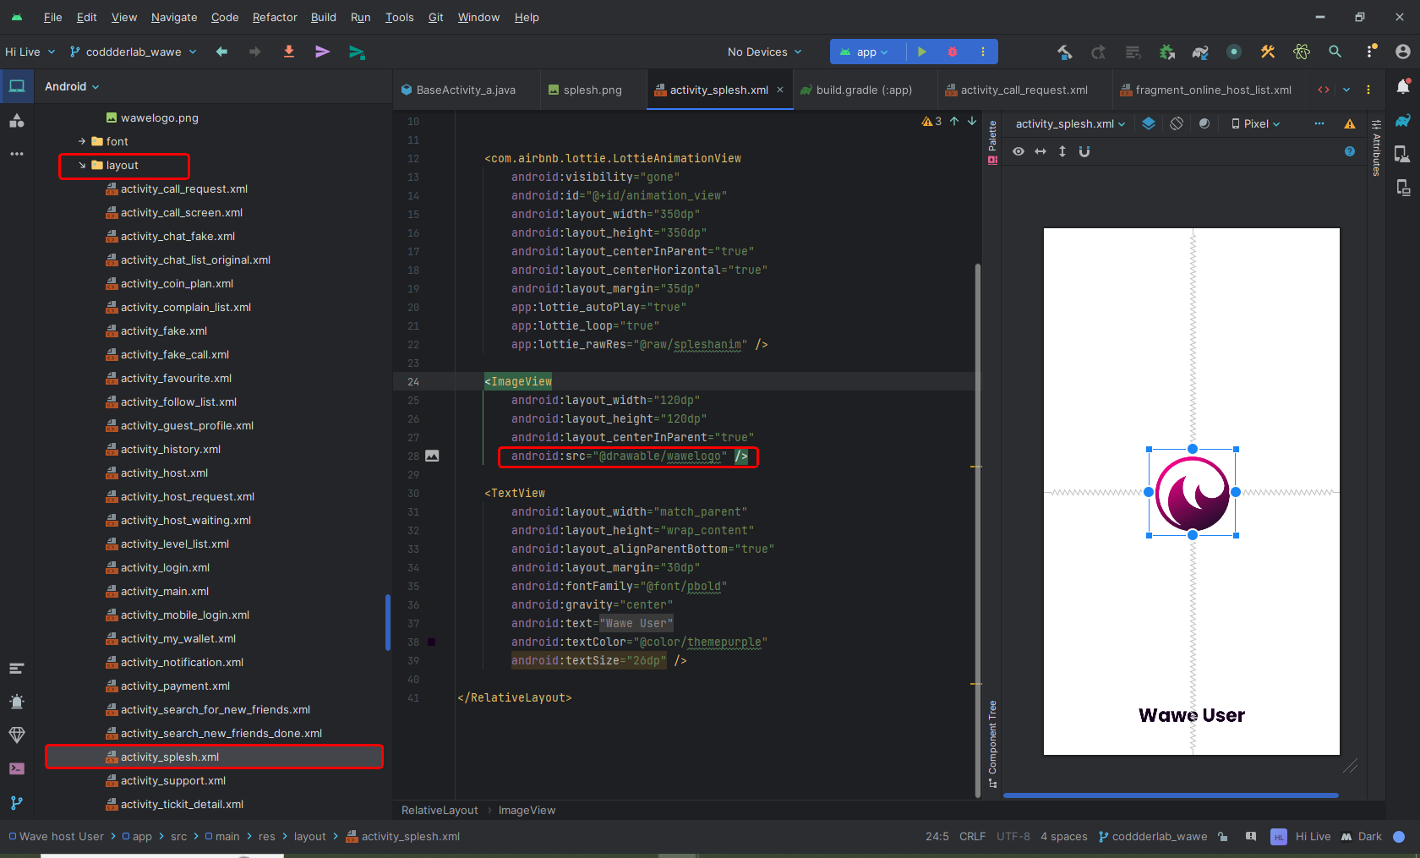
Task: Toggle vertical expand arrow in design toolbar
Action: (1062, 151)
